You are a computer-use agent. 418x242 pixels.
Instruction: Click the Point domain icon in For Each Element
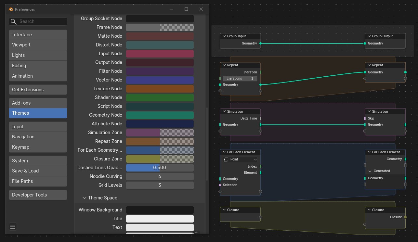click(x=226, y=159)
